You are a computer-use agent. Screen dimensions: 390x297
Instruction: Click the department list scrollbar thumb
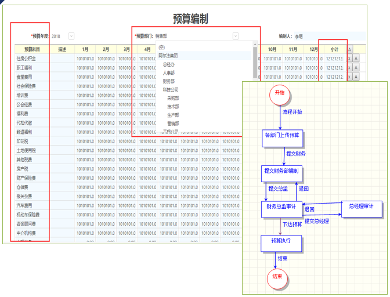255,63
